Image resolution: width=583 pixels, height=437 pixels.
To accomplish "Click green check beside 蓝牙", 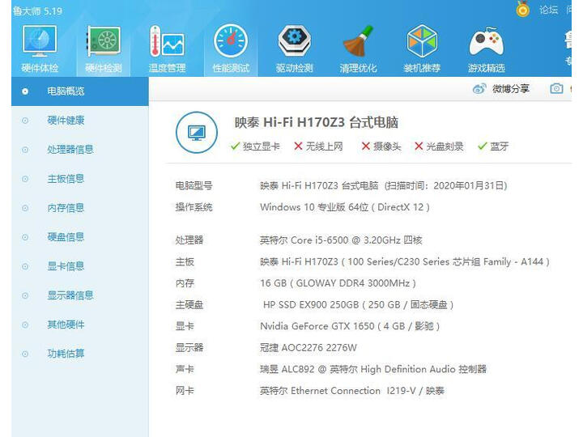I will coord(483,146).
